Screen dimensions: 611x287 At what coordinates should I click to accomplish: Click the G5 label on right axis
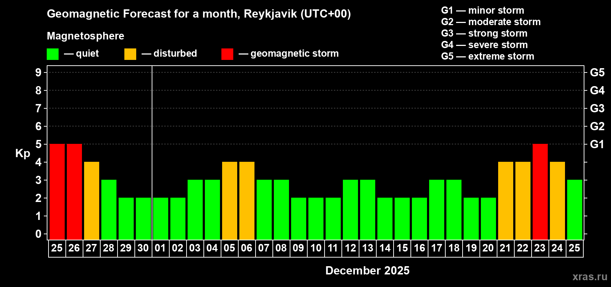point(597,72)
